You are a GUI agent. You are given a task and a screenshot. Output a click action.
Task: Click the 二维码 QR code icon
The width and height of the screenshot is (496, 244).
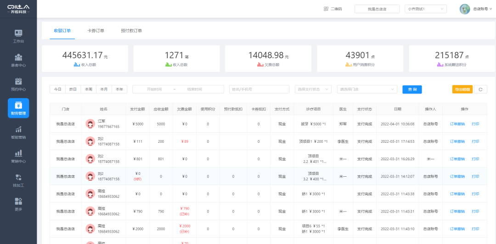(x=326, y=9)
